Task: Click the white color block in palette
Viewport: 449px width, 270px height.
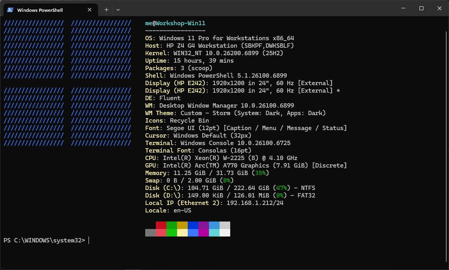Action: tap(225, 233)
